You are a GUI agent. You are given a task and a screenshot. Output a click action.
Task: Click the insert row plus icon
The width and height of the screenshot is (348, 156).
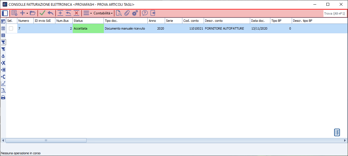click(60, 13)
